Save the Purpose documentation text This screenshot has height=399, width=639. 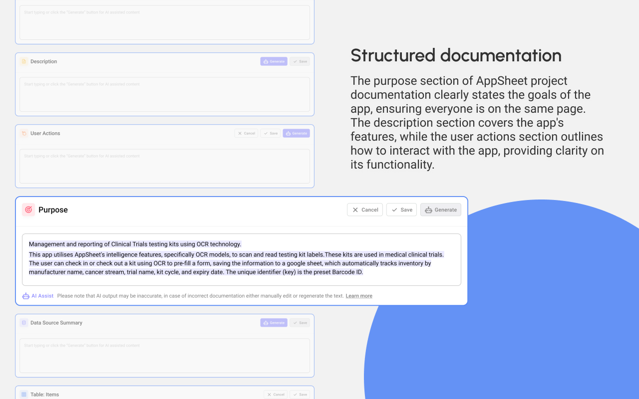tap(401, 209)
